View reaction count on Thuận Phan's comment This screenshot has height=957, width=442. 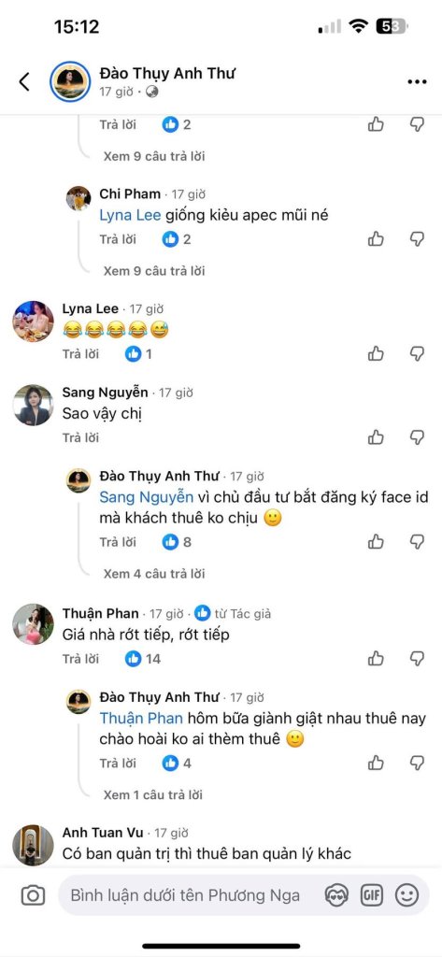tap(143, 659)
